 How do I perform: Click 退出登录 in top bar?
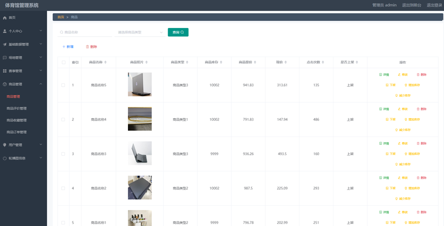click(x=434, y=5)
